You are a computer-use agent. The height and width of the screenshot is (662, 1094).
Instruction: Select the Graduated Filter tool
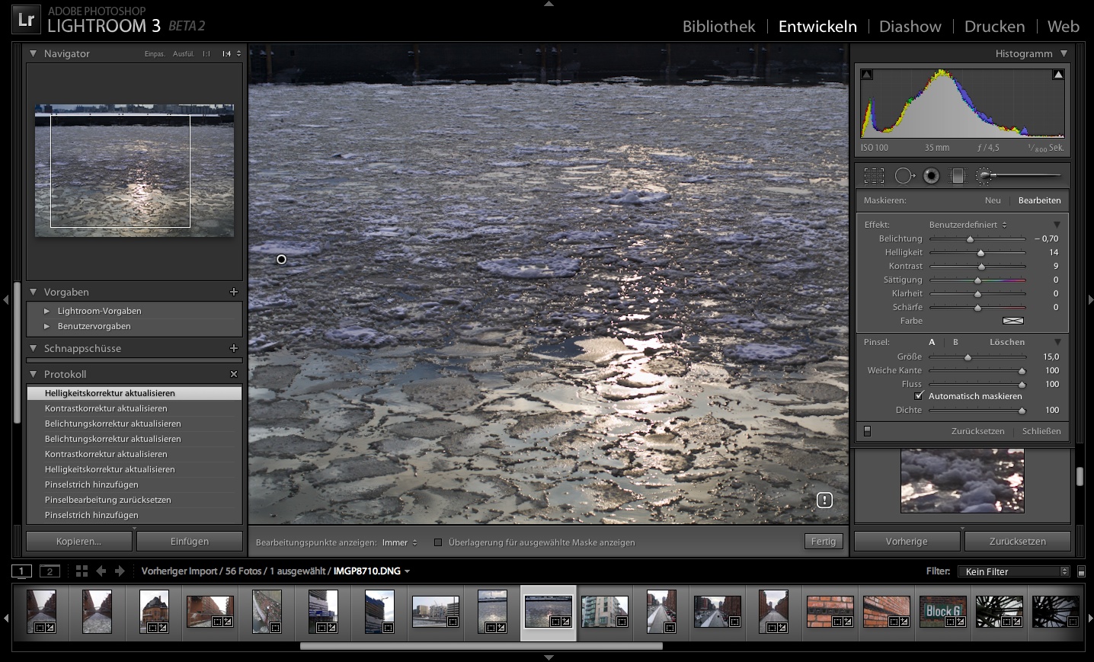click(957, 175)
